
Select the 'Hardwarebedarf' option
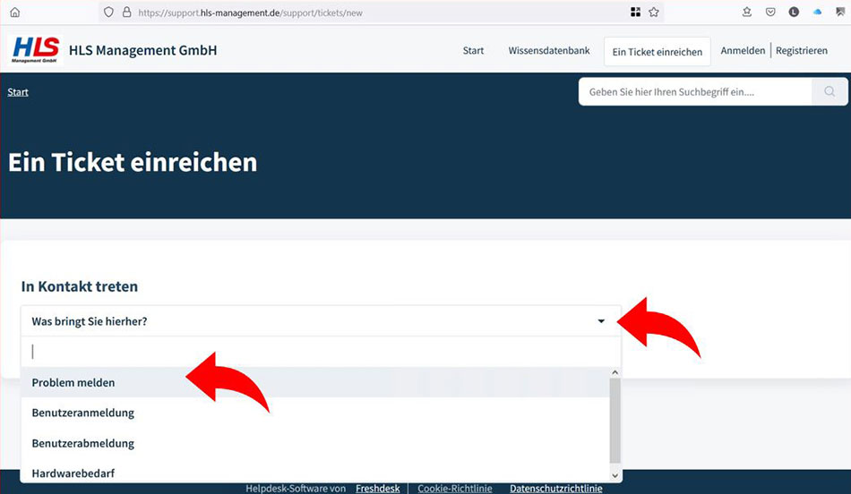(73, 473)
